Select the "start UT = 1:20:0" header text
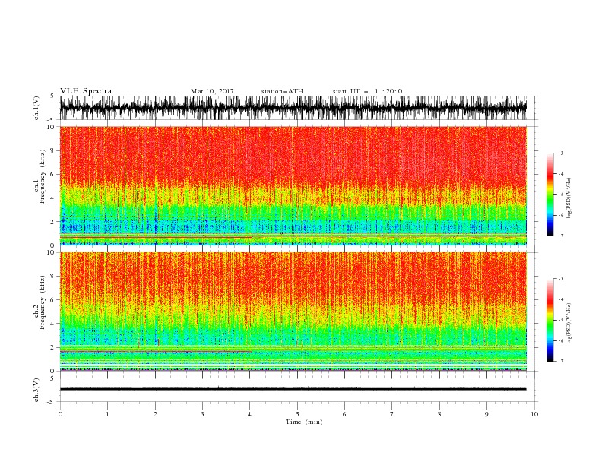602x465 pixels. click(367, 91)
